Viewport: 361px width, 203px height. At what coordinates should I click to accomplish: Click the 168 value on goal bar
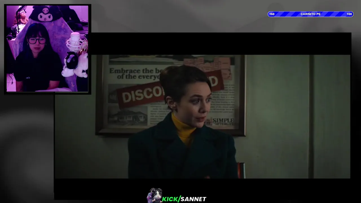(272, 14)
